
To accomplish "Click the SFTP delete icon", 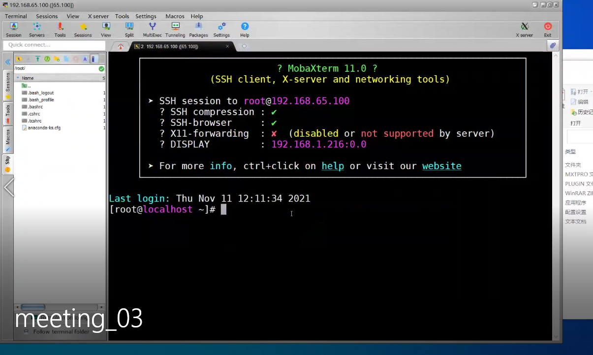I will point(75,59).
